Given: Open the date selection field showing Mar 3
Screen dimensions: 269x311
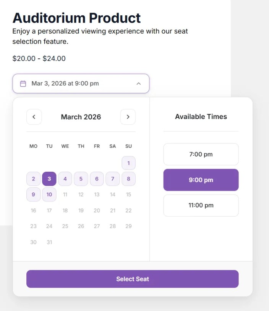Looking at the screenshot, I should (x=81, y=83).
